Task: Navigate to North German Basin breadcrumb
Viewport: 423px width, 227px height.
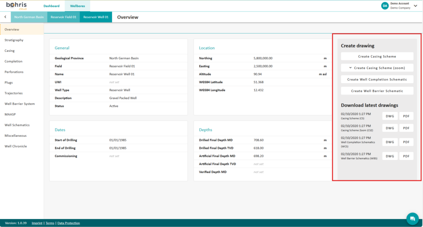Action: [x=29, y=17]
